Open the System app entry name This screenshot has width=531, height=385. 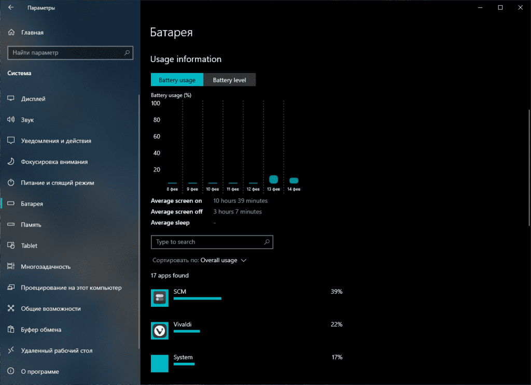point(183,357)
